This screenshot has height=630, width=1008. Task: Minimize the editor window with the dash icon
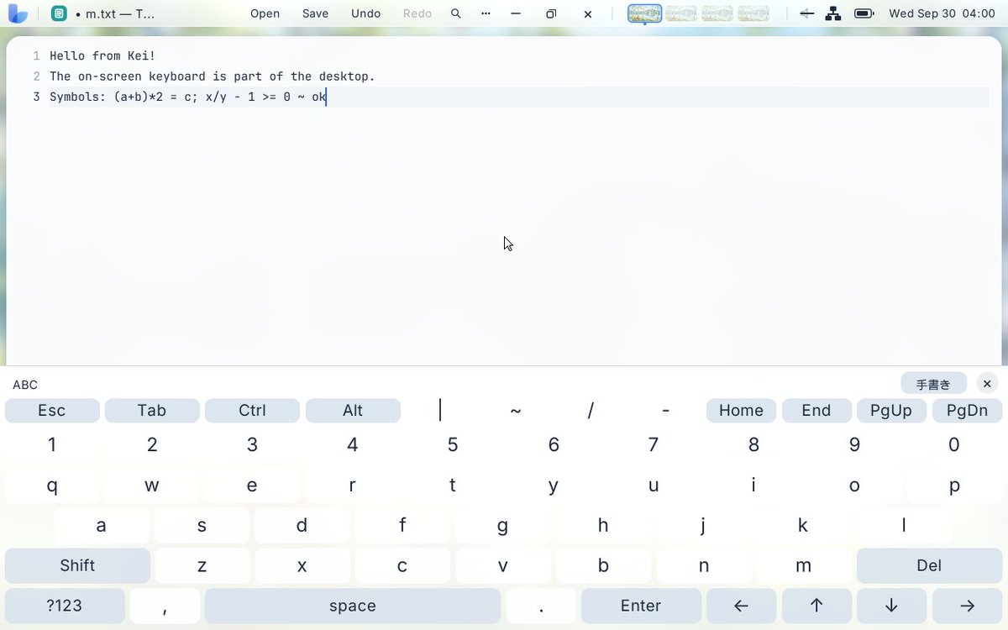516,13
